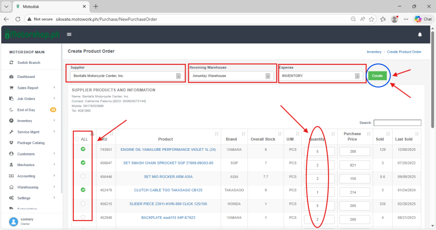Open the Receiving Warehouse dropdown

point(231,76)
